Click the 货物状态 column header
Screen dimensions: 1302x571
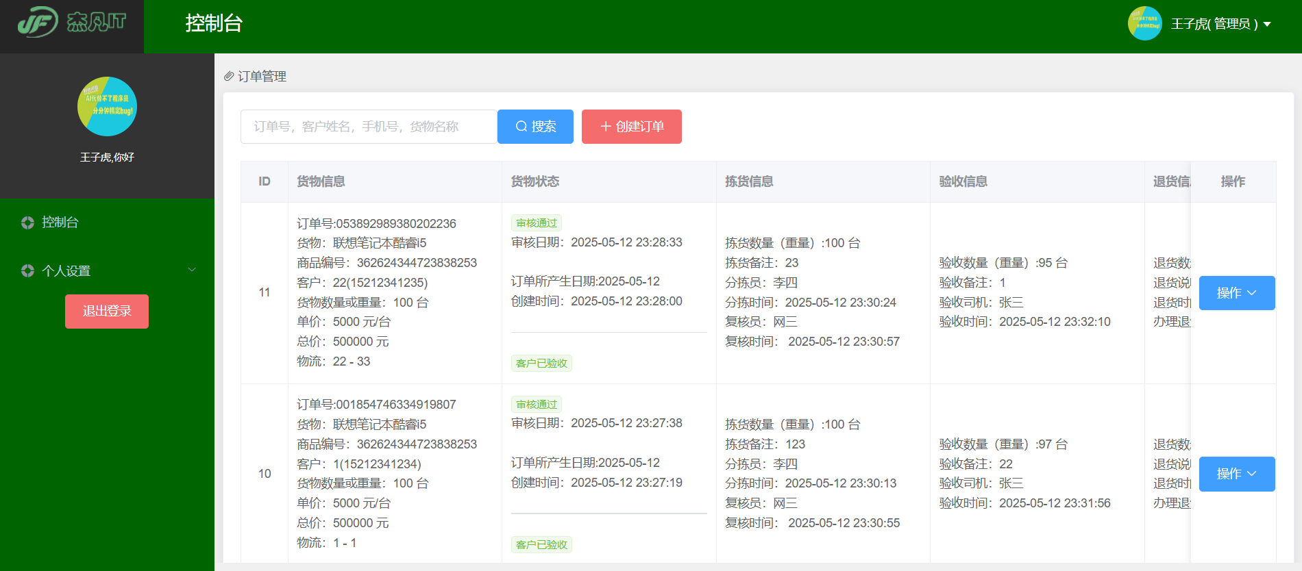pyautogui.click(x=609, y=181)
